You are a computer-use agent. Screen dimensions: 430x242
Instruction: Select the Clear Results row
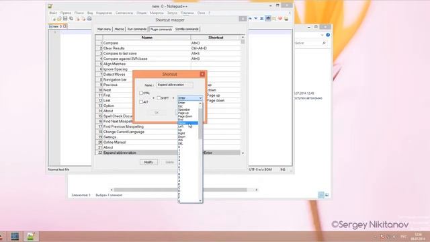pos(168,48)
